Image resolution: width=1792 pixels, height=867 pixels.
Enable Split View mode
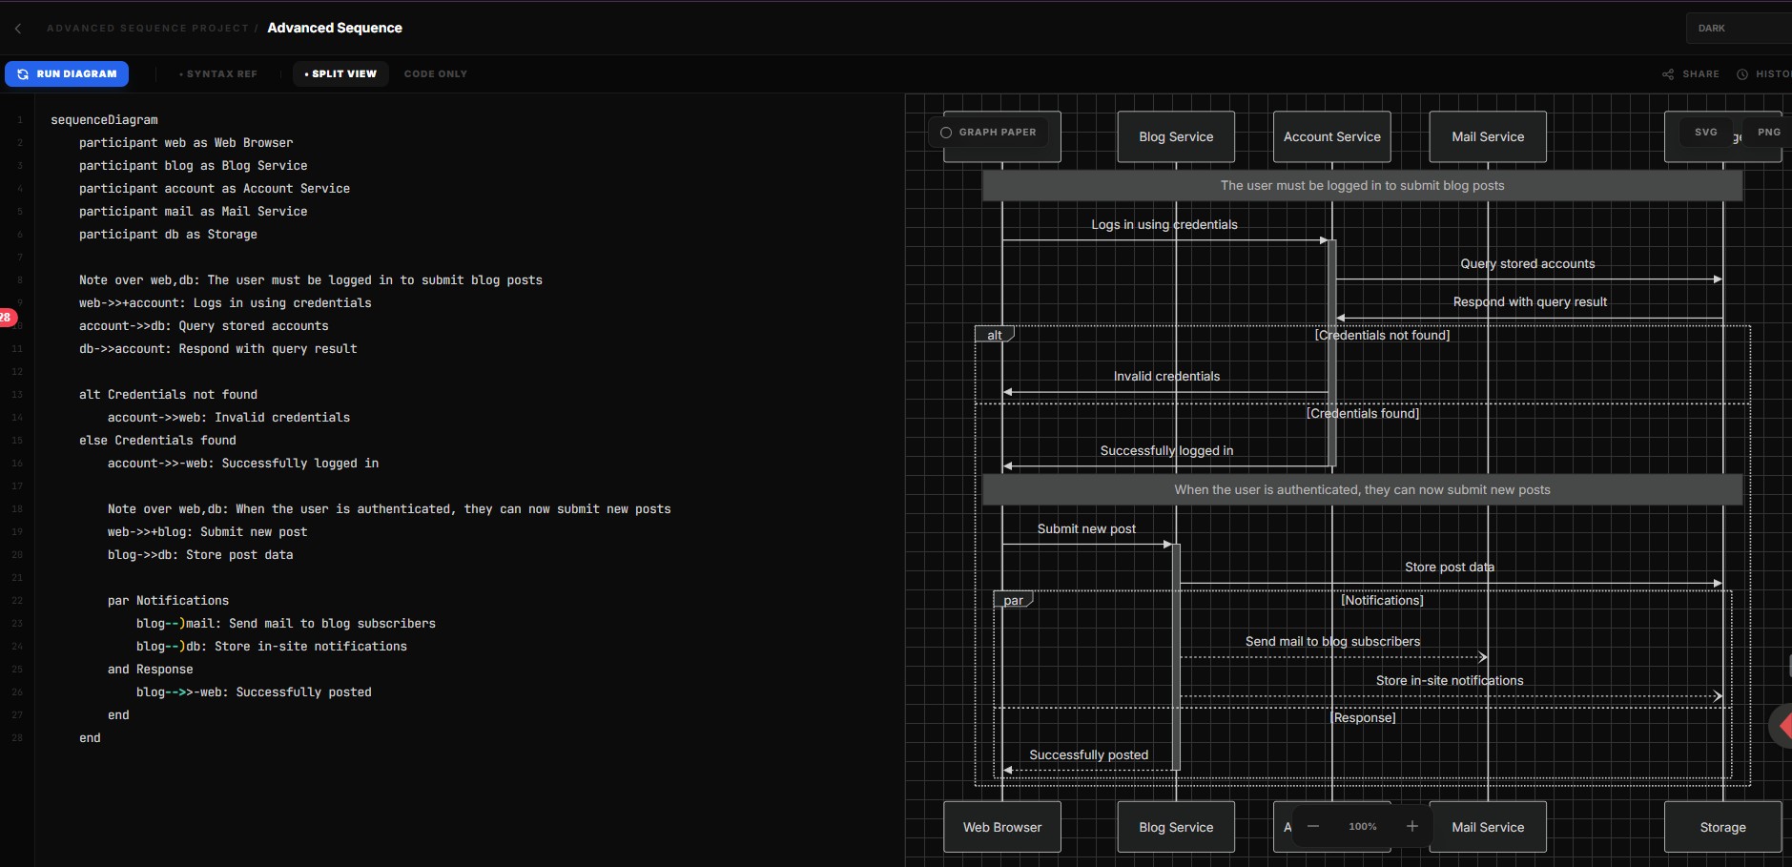pos(340,73)
